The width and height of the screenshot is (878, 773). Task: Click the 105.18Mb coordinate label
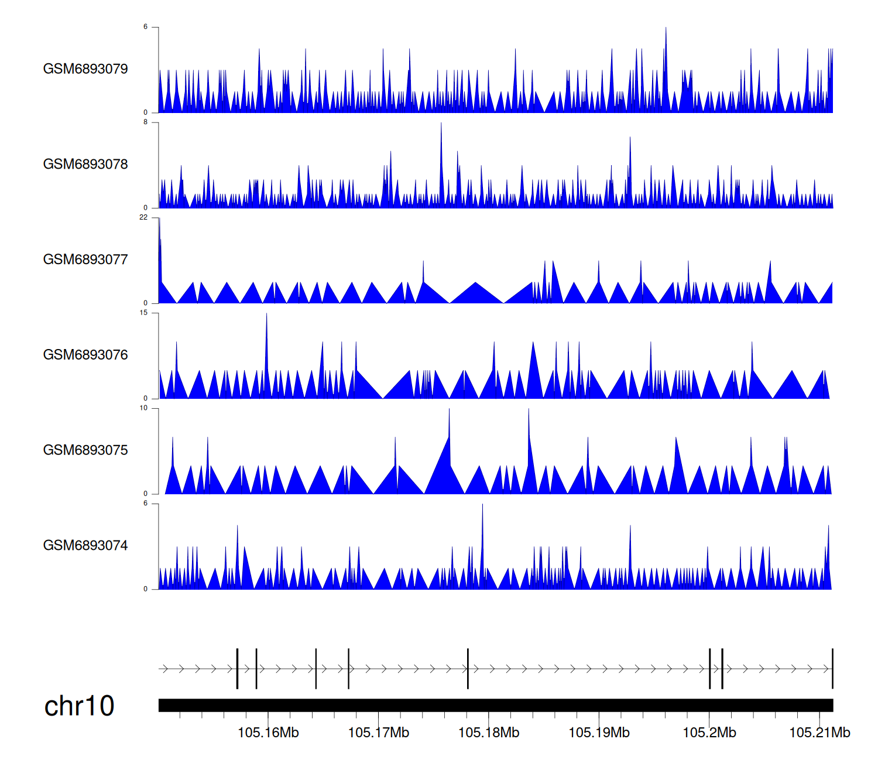click(489, 733)
